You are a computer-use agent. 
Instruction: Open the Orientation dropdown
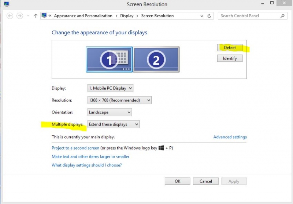[x=110, y=112]
